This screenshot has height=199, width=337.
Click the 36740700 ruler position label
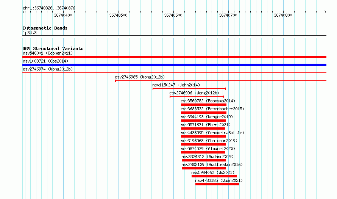tap(228, 15)
